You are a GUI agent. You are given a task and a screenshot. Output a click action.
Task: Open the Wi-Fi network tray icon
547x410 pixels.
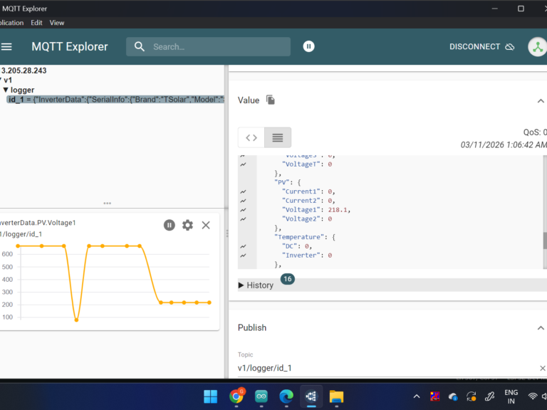[x=533, y=396]
